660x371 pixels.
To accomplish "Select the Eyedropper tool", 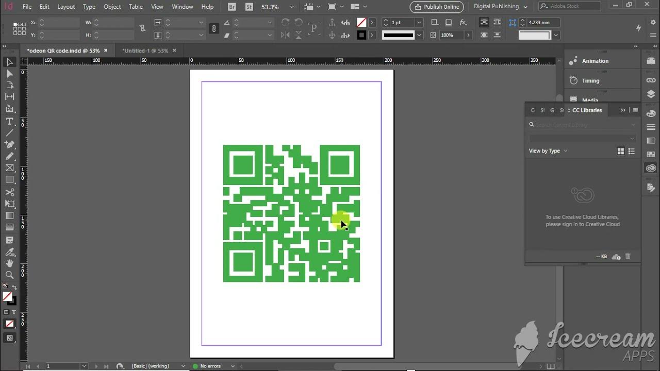I will 9,252.
